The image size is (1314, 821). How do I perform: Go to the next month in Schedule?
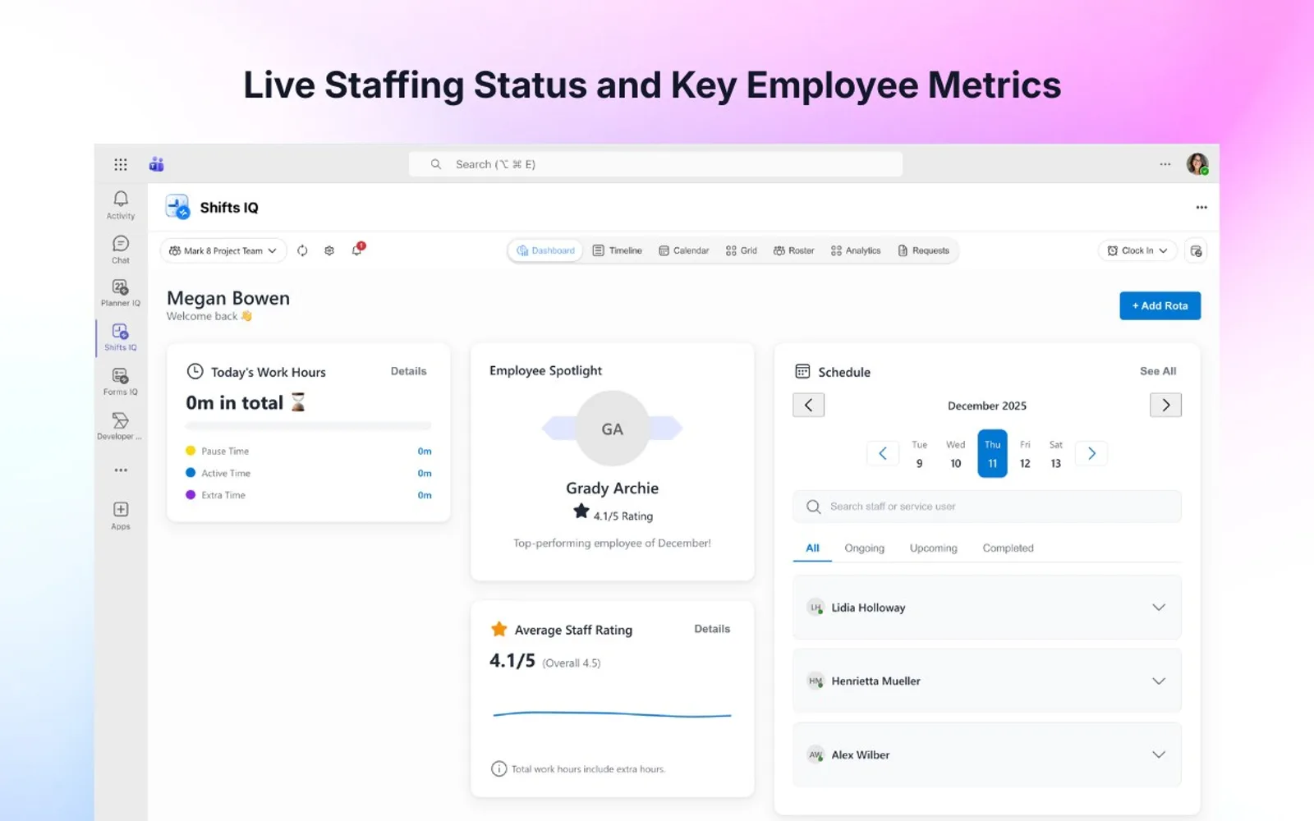point(1165,405)
